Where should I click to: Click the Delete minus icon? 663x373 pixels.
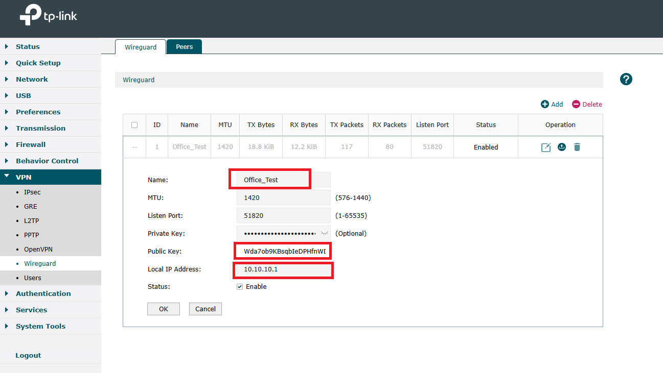pyautogui.click(x=576, y=104)
